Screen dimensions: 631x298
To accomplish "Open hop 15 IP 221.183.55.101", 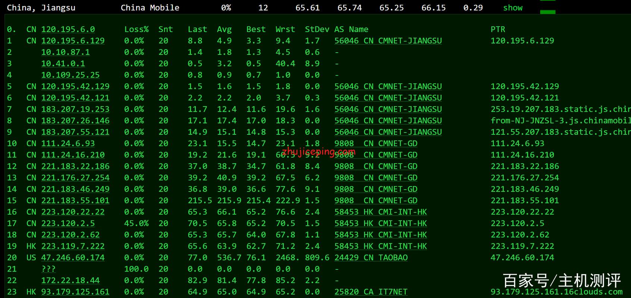I will pyautogui.click(x=75, y=201).
